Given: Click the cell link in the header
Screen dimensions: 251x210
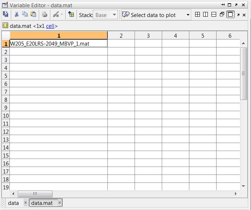Looking at the screenshot, I should coord(50,26).
